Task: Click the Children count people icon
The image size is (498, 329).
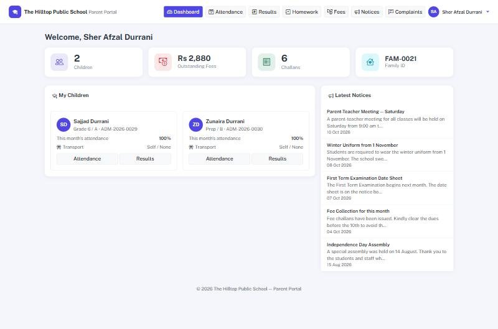Action: point(59,62)
